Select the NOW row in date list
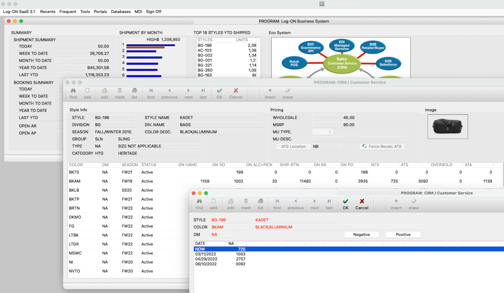Viewport: 504px width, 293px height. click(x=349, y=249)
